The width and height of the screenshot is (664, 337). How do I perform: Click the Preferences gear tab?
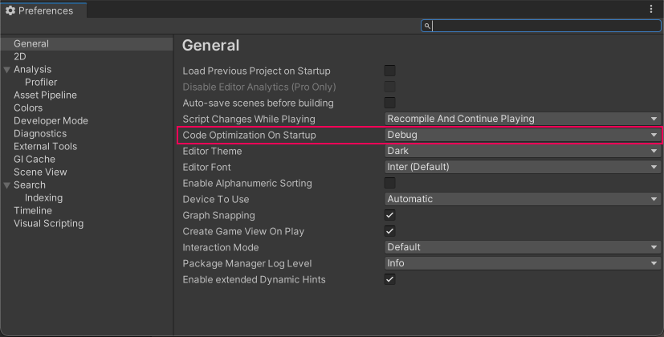[x=40, y=10]
